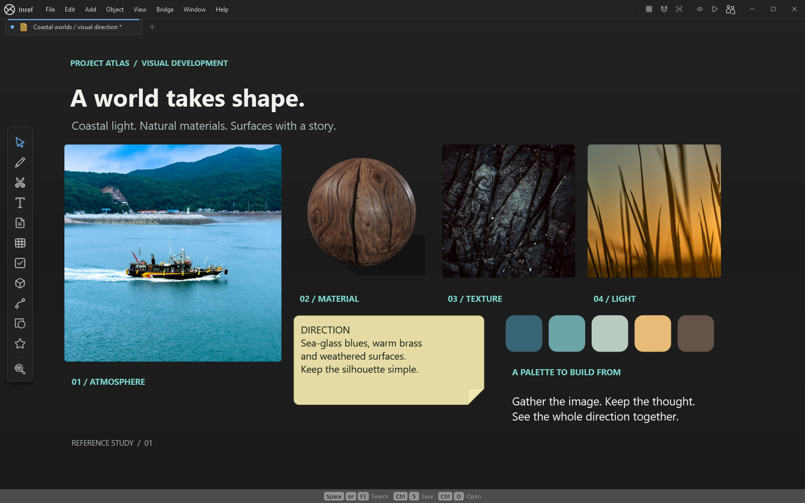Add a new tab with plus

(152, 27)
